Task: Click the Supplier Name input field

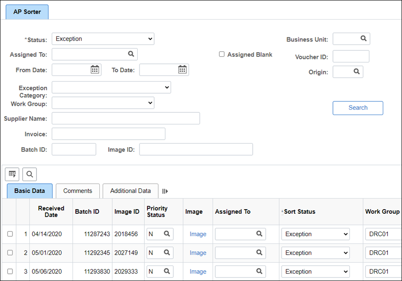Action: [x=126, y=118]
